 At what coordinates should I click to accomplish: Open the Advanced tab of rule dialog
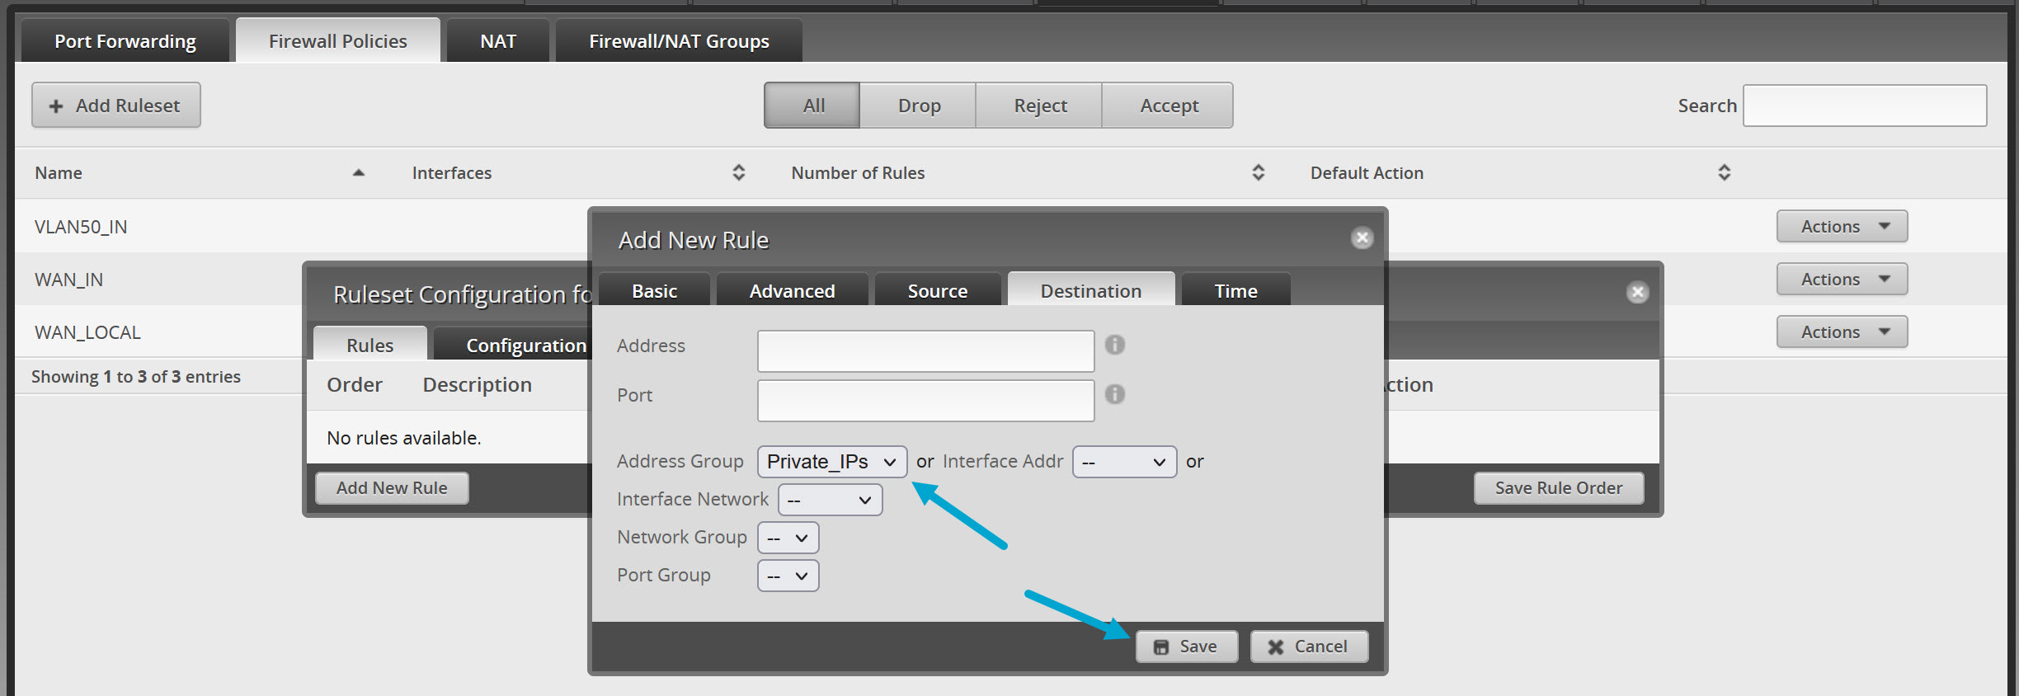click(x=791, y=291)
